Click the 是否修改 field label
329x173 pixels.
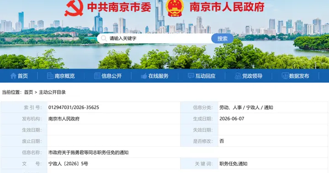[x=203, y=141]
